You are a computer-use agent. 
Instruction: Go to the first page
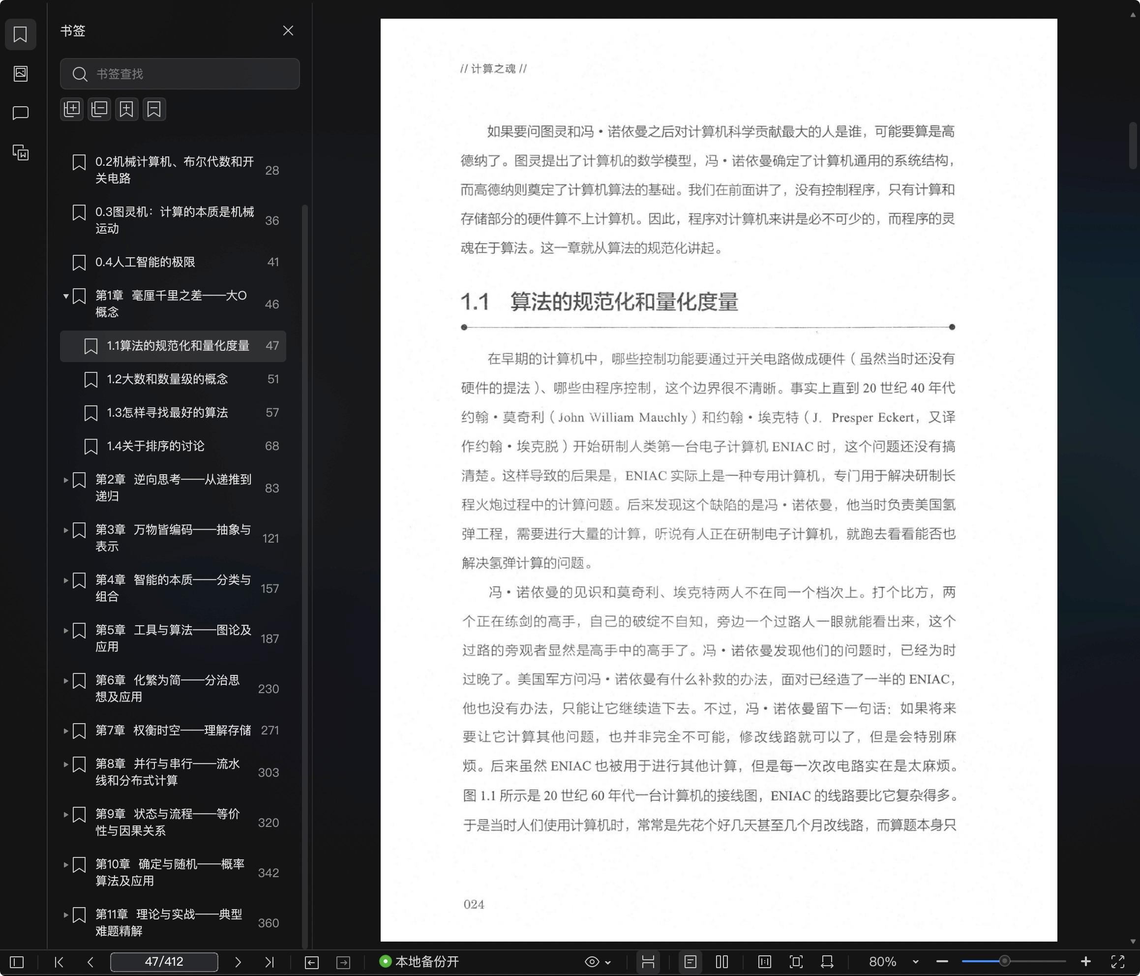(59, 962)
